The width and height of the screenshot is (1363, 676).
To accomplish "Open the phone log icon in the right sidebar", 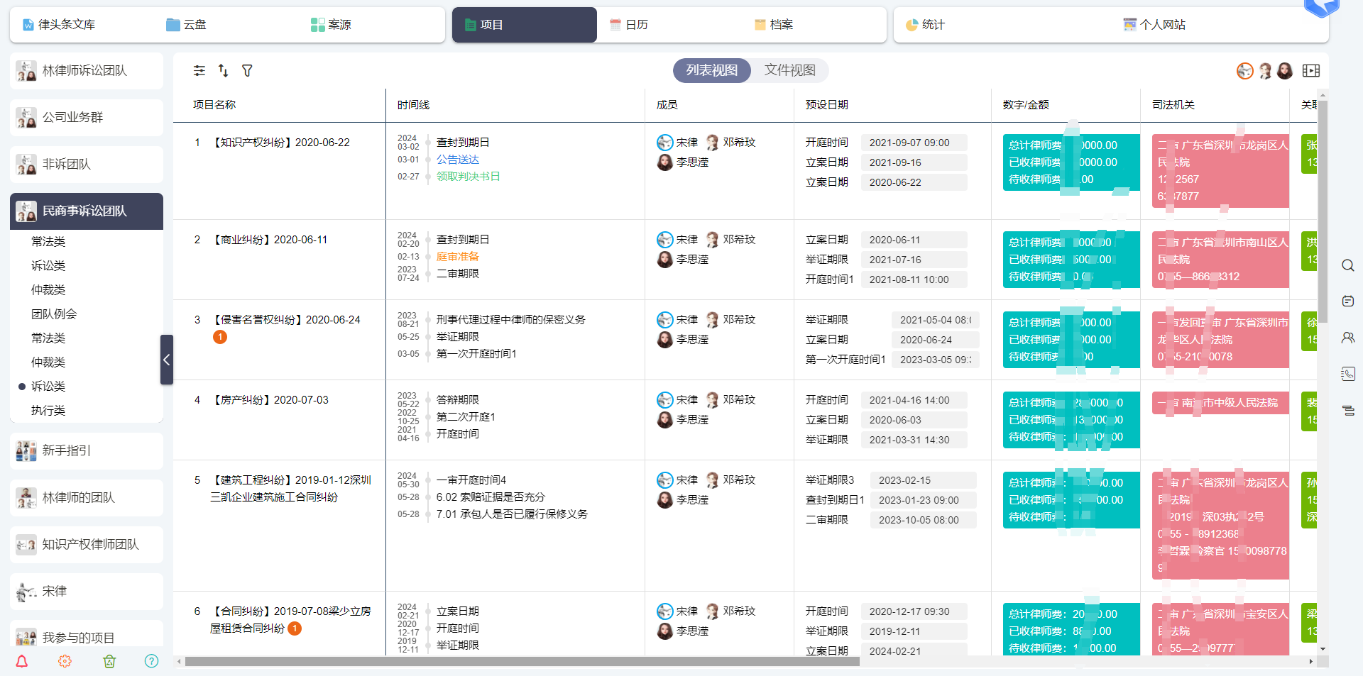I will [1348, 374].
